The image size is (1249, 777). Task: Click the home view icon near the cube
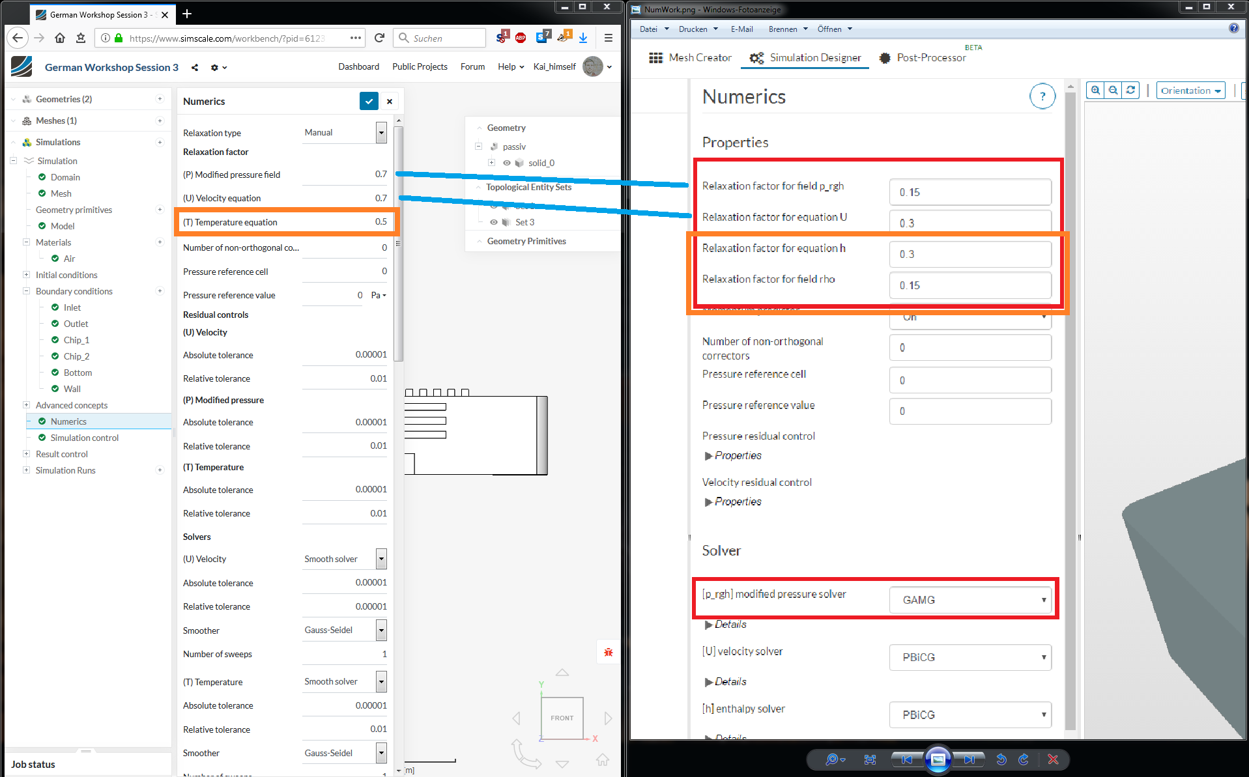tap(603, 759)
